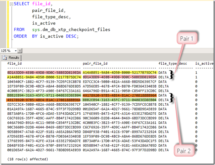Select red-highlighted file_id starting BD1A3DD9
This screenshot has height=165, width=215.
(x=44, y=72)
